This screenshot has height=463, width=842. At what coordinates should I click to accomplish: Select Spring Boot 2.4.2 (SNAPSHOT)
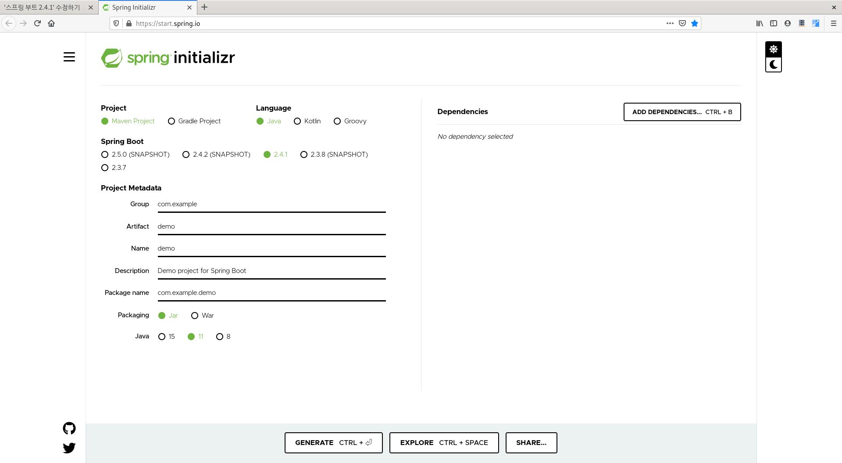216,154
